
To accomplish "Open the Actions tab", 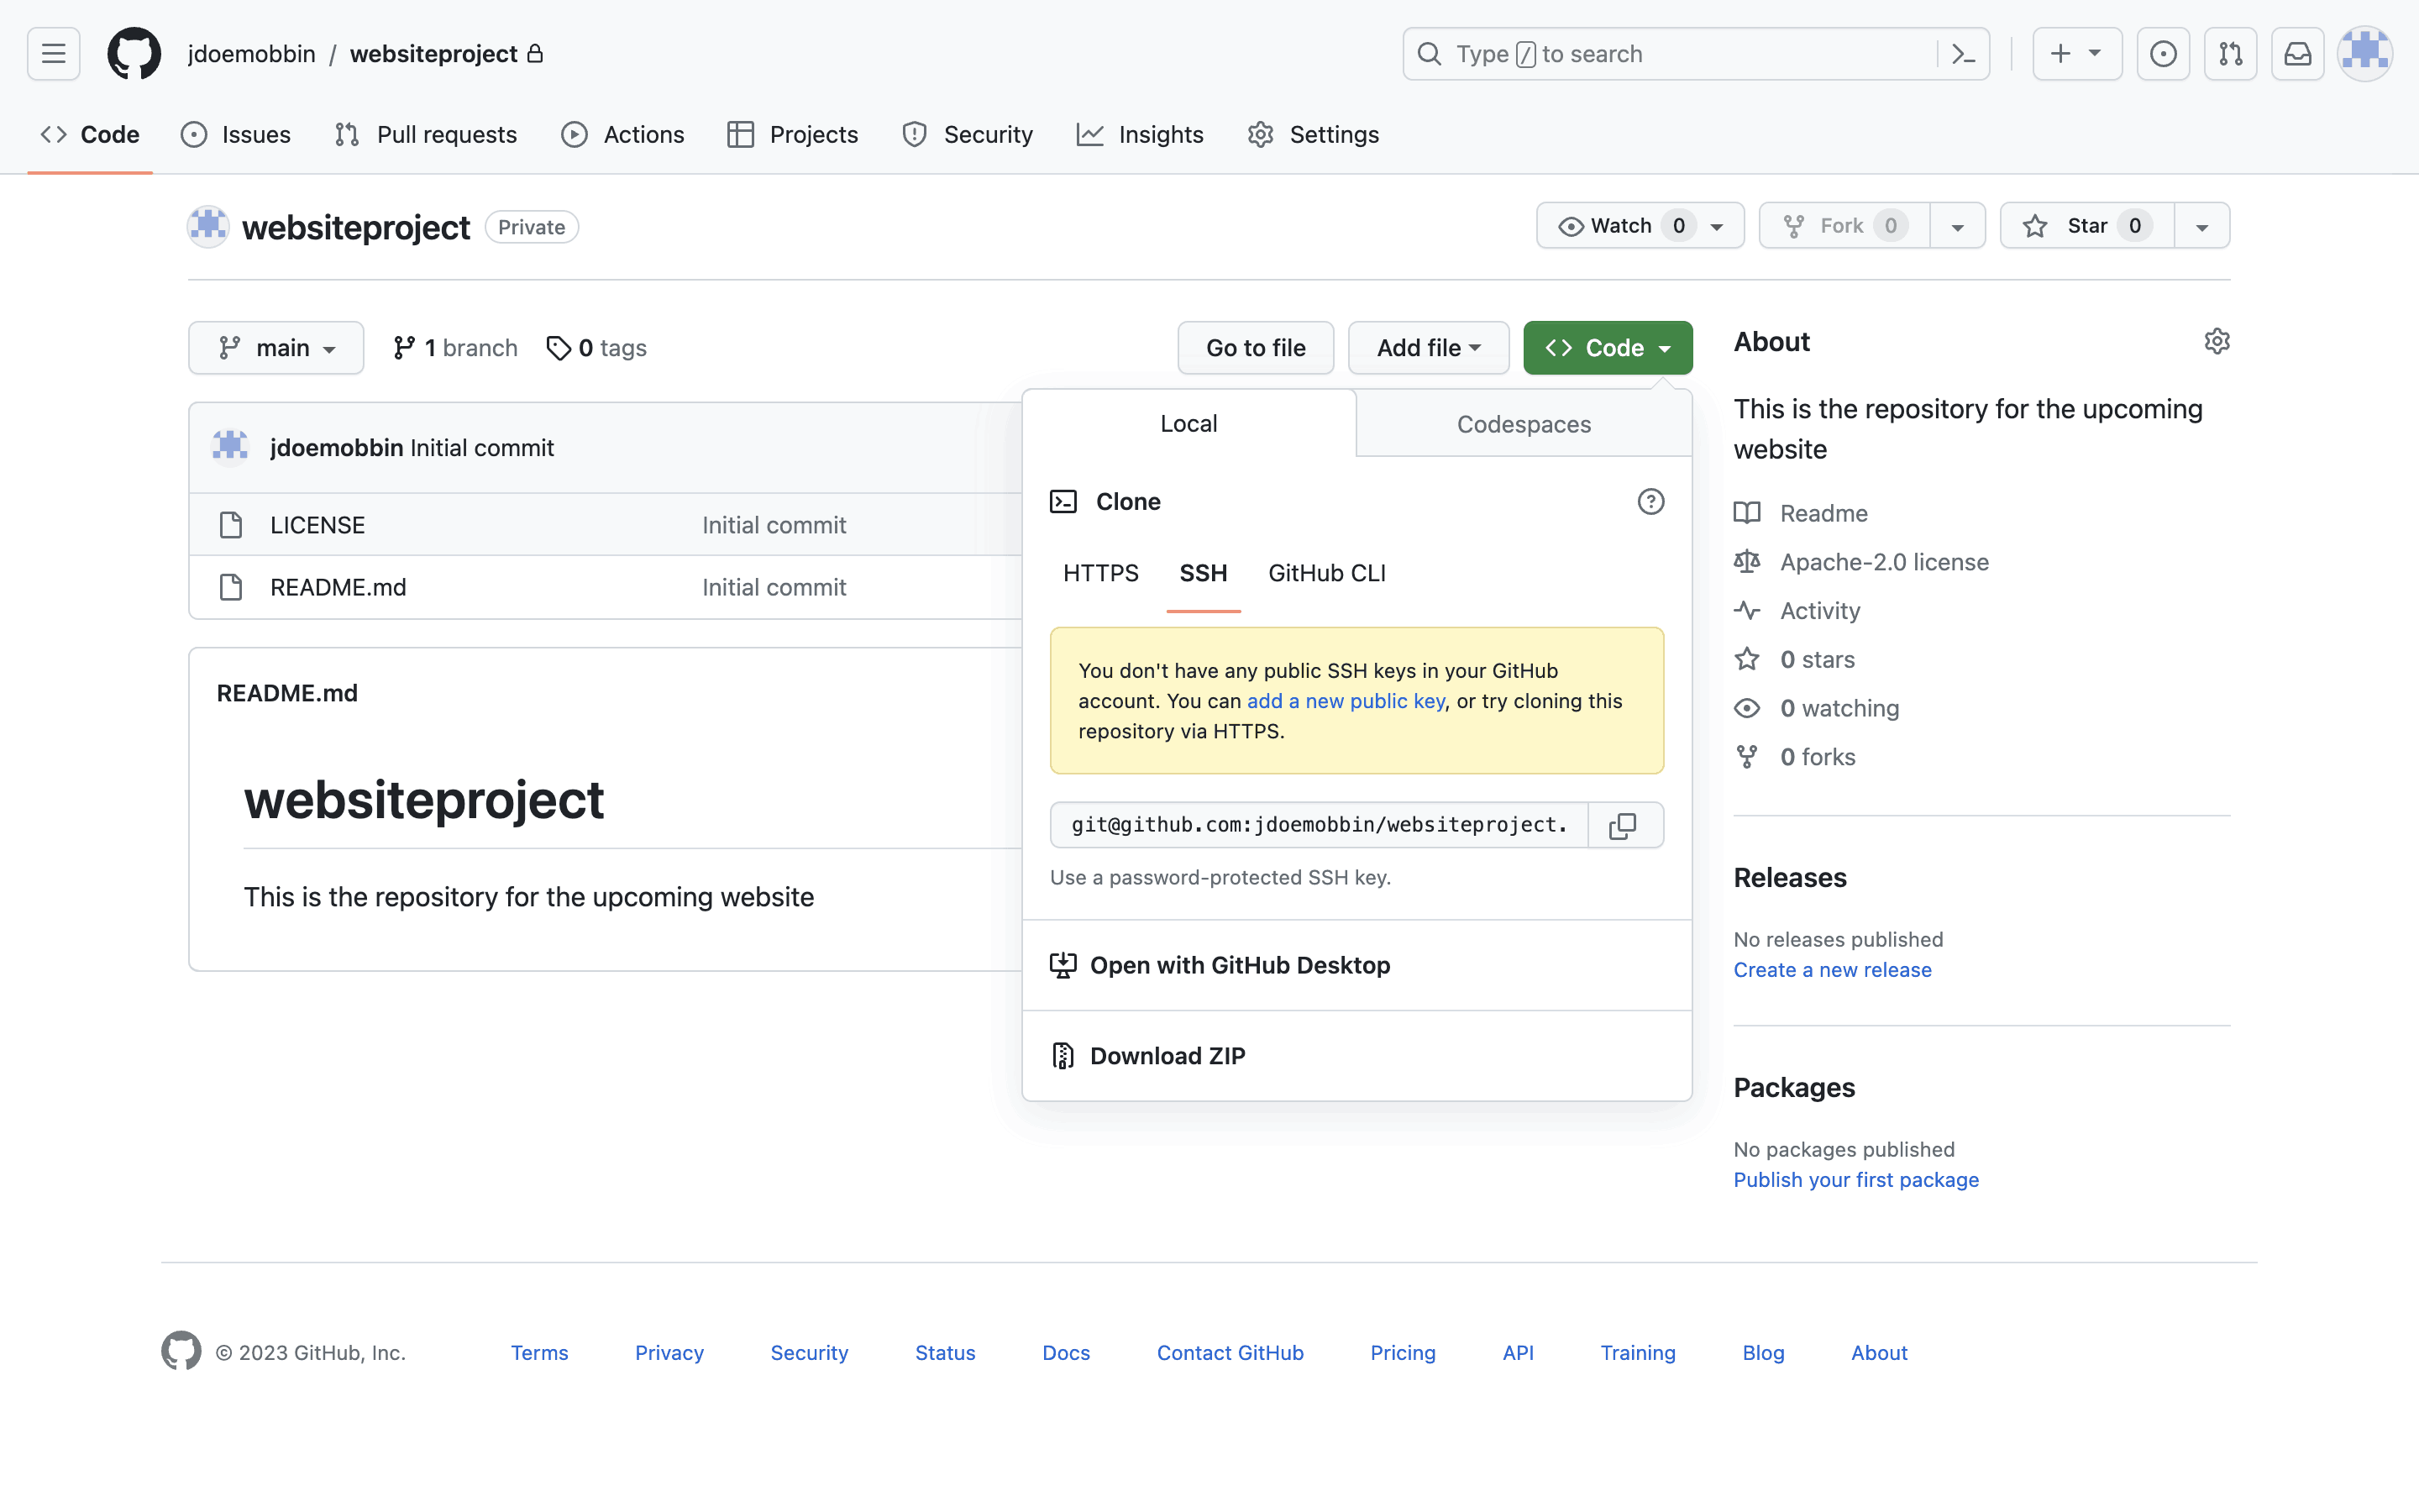I will 622,134.
